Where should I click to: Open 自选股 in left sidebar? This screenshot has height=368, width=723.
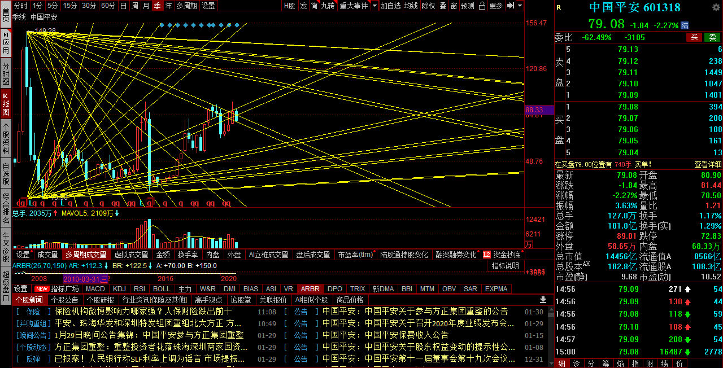pos(6,174)
